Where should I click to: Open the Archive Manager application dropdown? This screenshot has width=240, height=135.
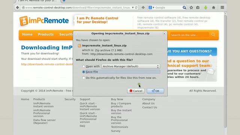click(131, 66)
